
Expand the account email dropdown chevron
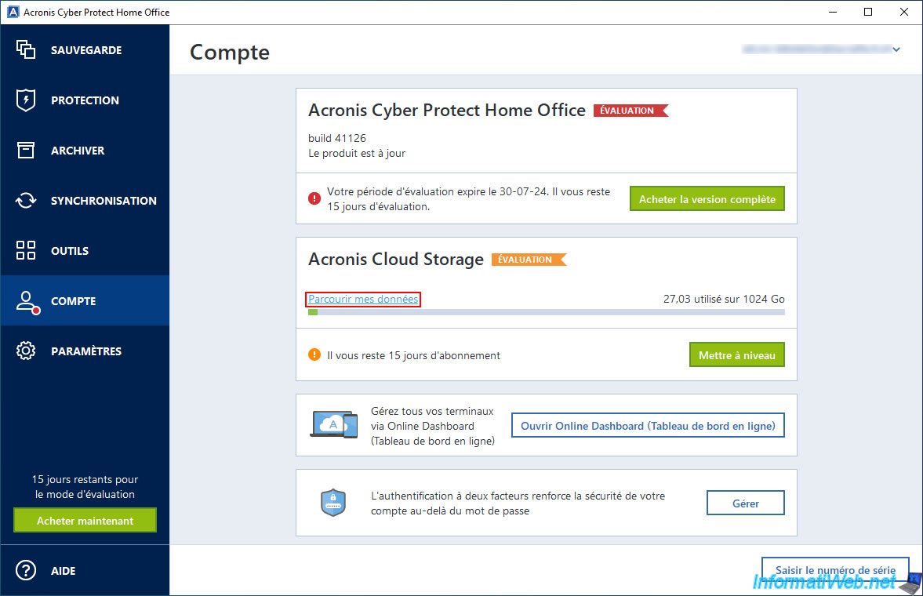pyautogui.click(x=896, y=49)
